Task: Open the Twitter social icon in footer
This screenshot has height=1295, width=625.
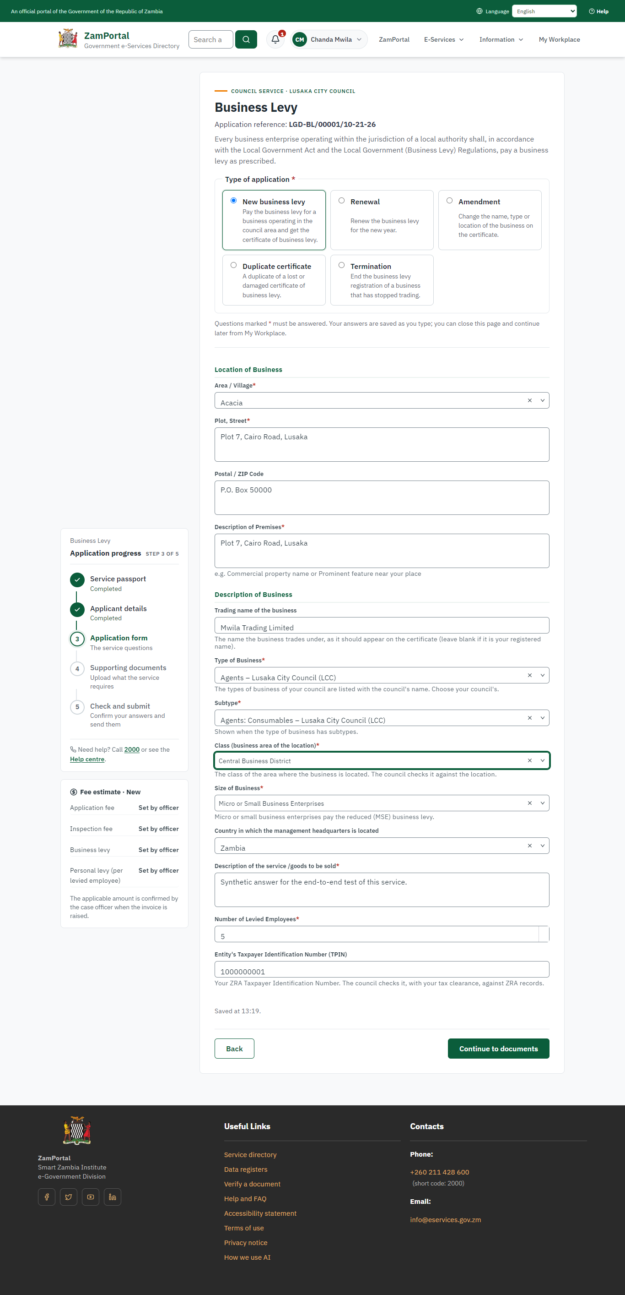Action: click(x=69, y=1197)
